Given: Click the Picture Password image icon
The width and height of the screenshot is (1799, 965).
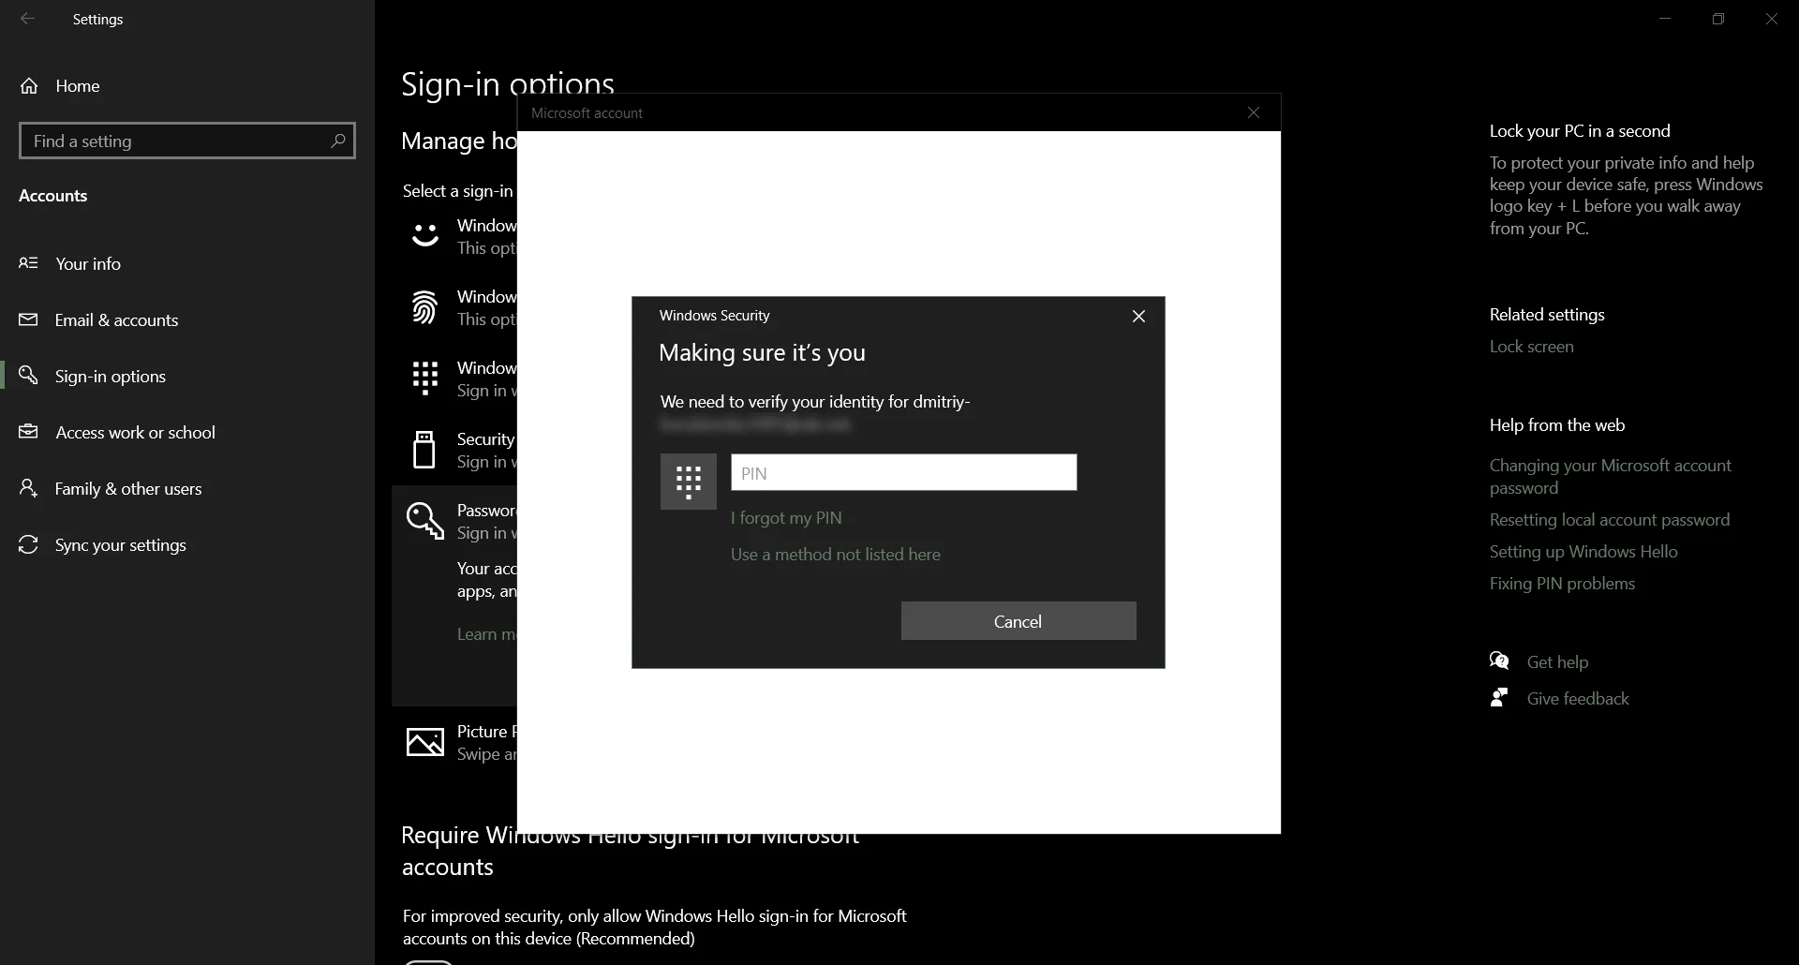Looking at the screenshot, I should click(x=425, y=742).
